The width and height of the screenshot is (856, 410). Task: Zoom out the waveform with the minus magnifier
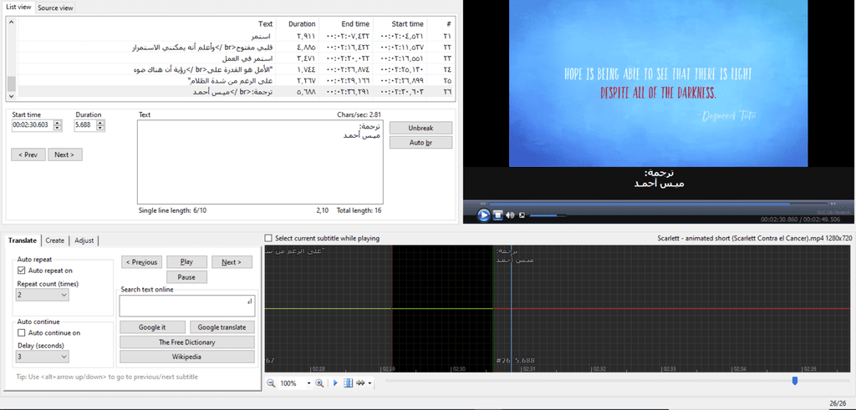[x=271, y=383]
